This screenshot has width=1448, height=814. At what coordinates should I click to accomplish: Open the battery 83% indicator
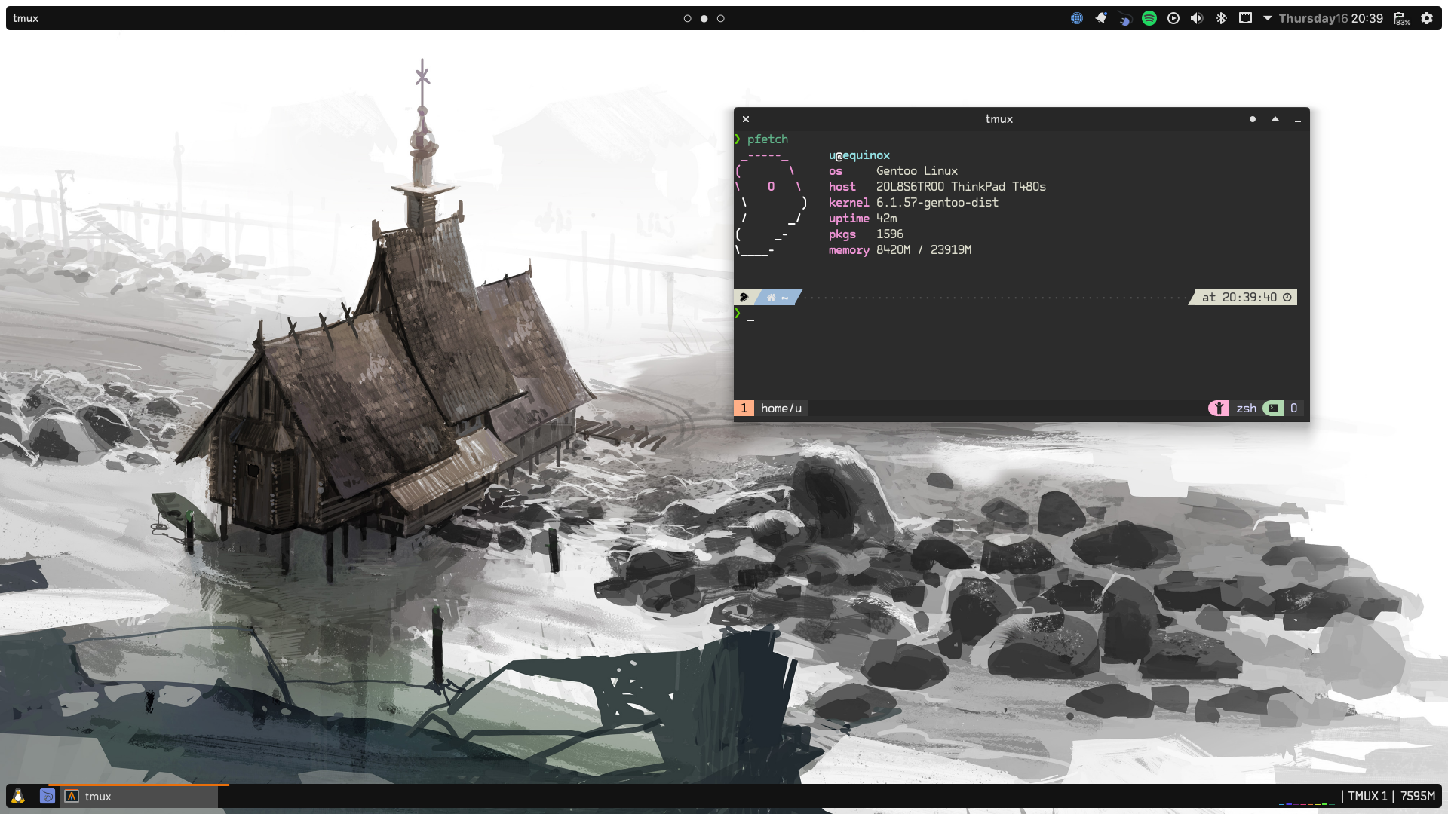point(1401,18)
